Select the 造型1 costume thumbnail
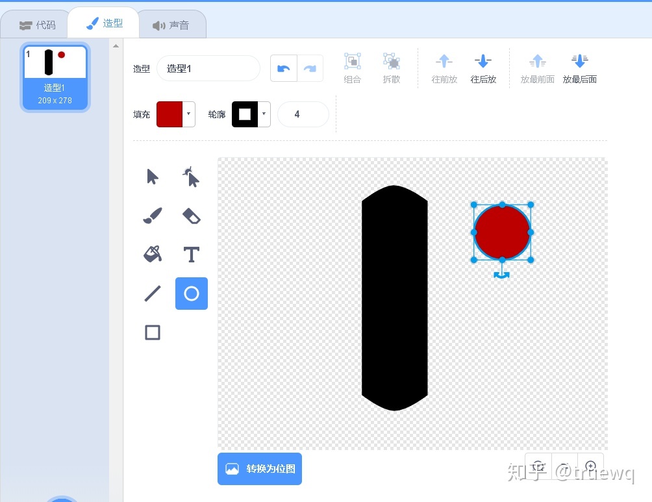 [55, 77]
